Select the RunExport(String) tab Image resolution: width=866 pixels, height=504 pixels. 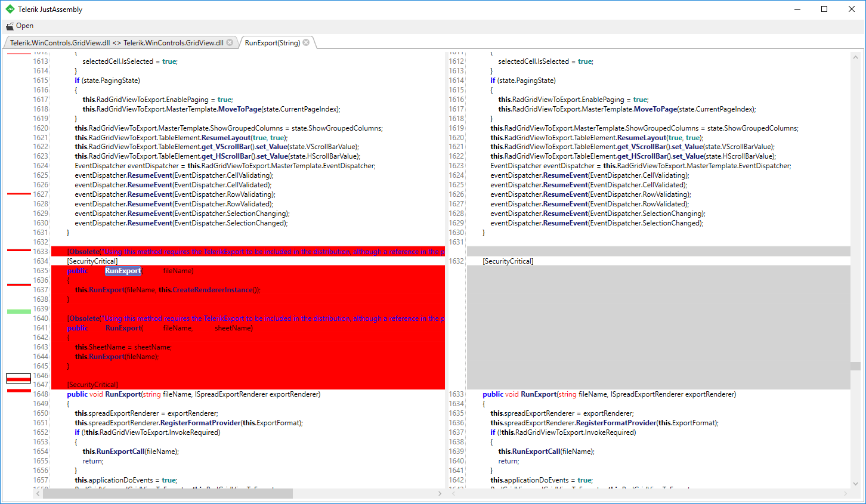273,42
